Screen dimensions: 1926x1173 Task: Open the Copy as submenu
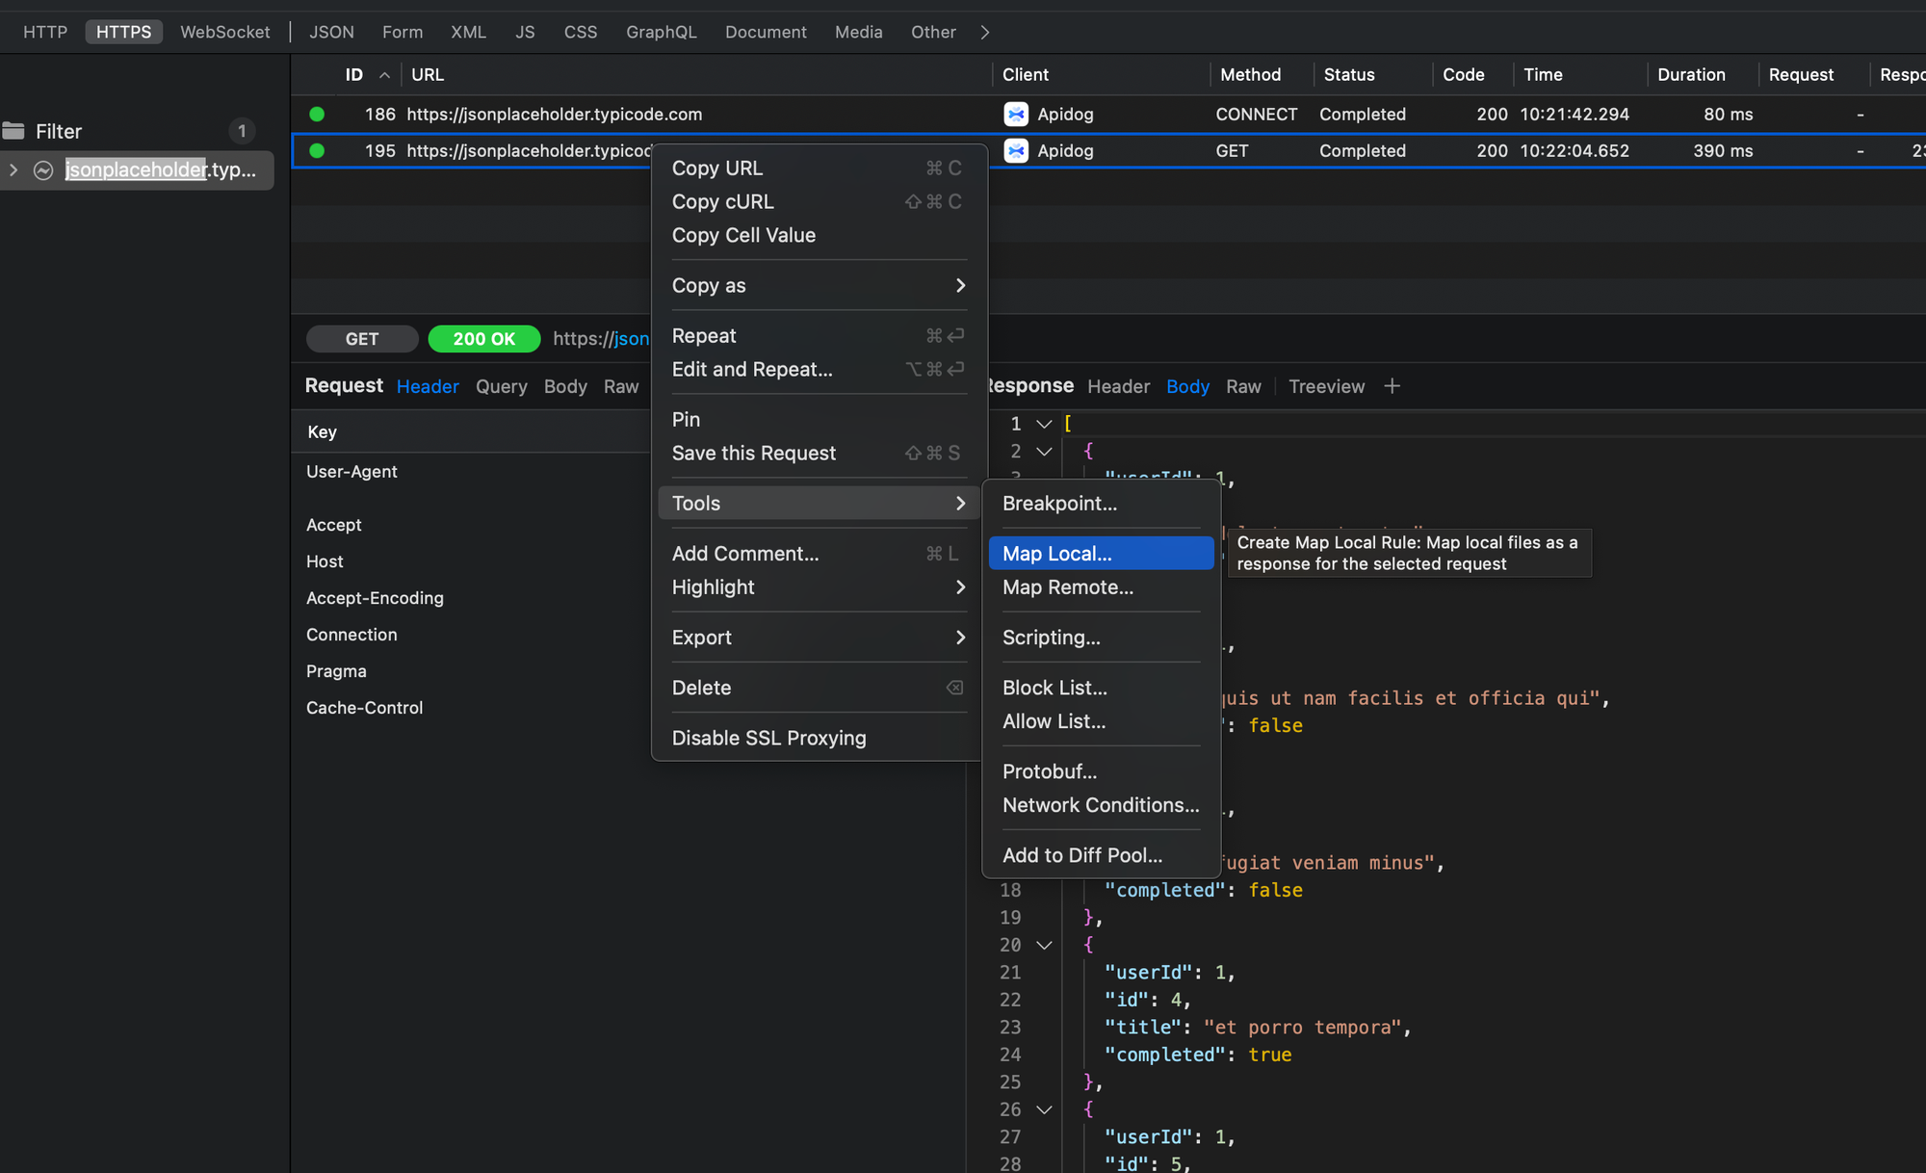pos(818,285)
